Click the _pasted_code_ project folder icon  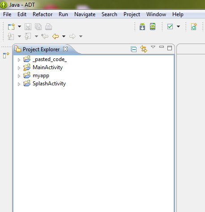coord(27,59)
